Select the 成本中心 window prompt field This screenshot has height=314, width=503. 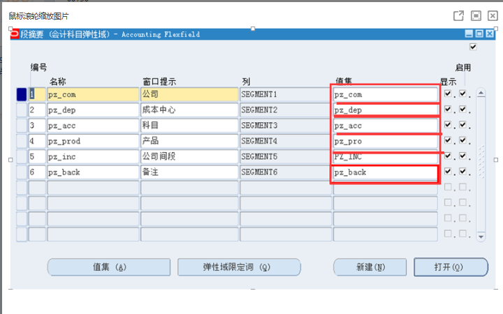click(x=189, y=110)
